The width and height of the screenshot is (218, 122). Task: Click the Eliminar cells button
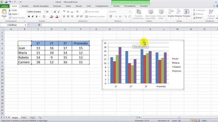(x=178, y=14)
